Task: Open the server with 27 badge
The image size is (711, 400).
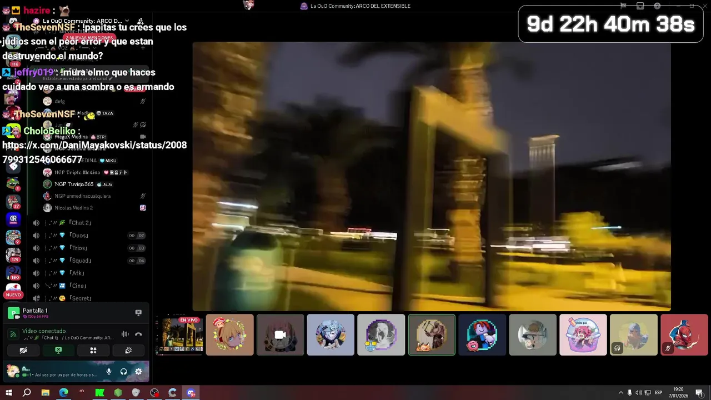Action: coord(13,201)
